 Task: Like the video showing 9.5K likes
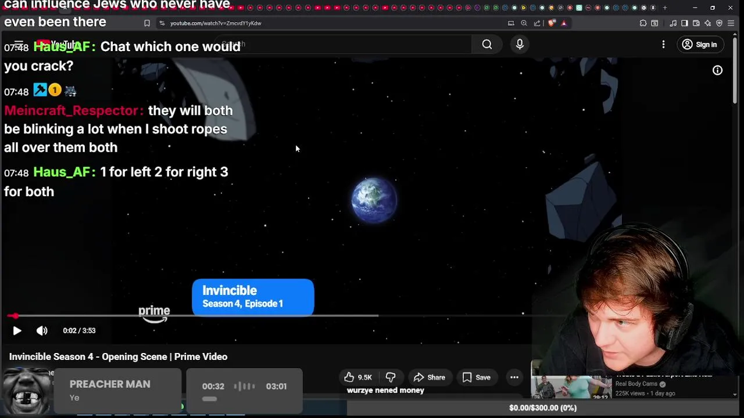click(x=358, y=377)
